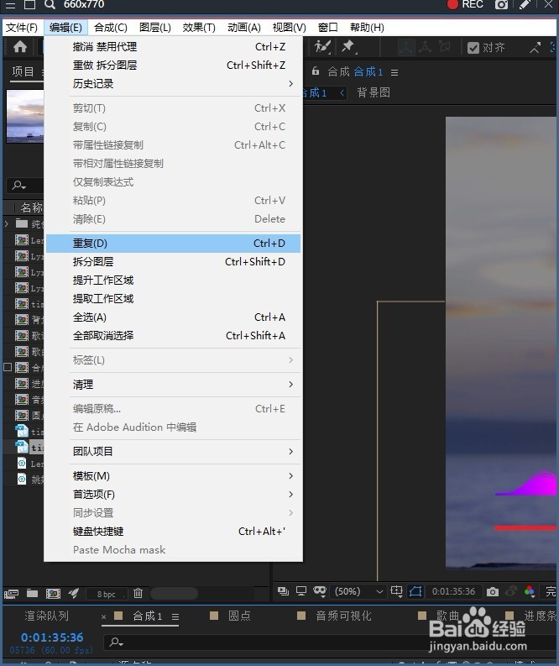559x666 pixels.
Task: Select 重复(D) duplicate command
Action: click(x=174, y=244)
